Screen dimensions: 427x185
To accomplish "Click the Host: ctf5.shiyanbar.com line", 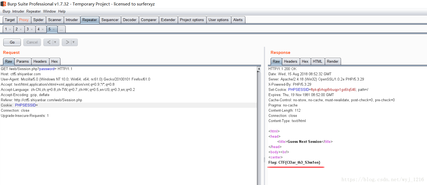I will tap(21, 74).
